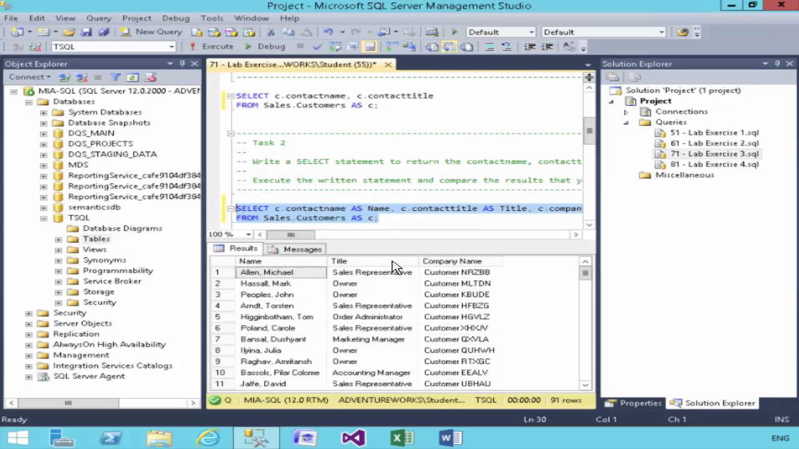Screen dimensions: 799x449
Task: Open the Query menu
Action: pos(99,18)
